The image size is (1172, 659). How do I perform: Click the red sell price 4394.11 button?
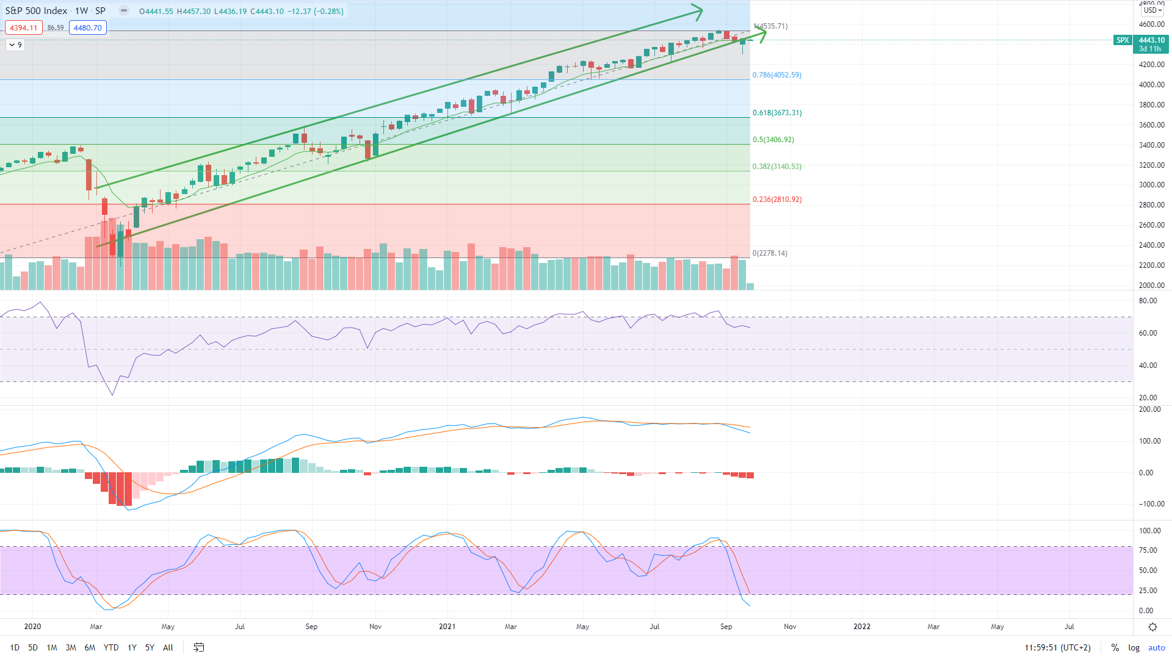pyautogui.click(x=23, y=27)
